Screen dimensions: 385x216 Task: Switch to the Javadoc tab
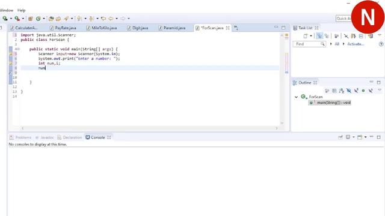(45, 137)
